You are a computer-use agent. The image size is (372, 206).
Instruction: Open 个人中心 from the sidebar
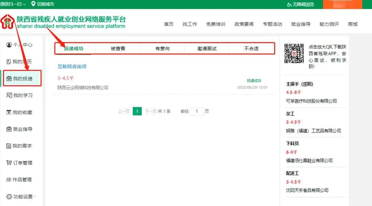tap(19, 44)
